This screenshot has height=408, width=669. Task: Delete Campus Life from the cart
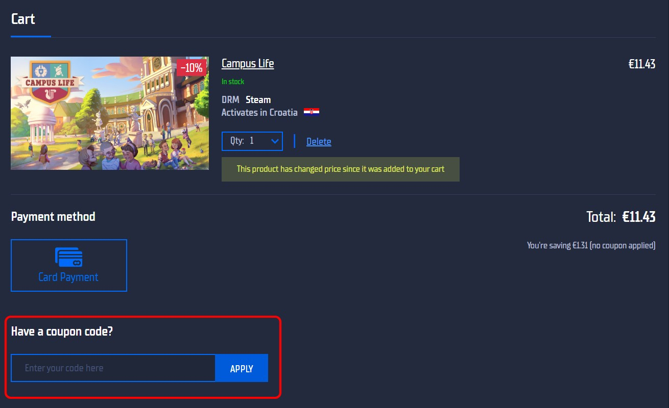tap(319, 142)
